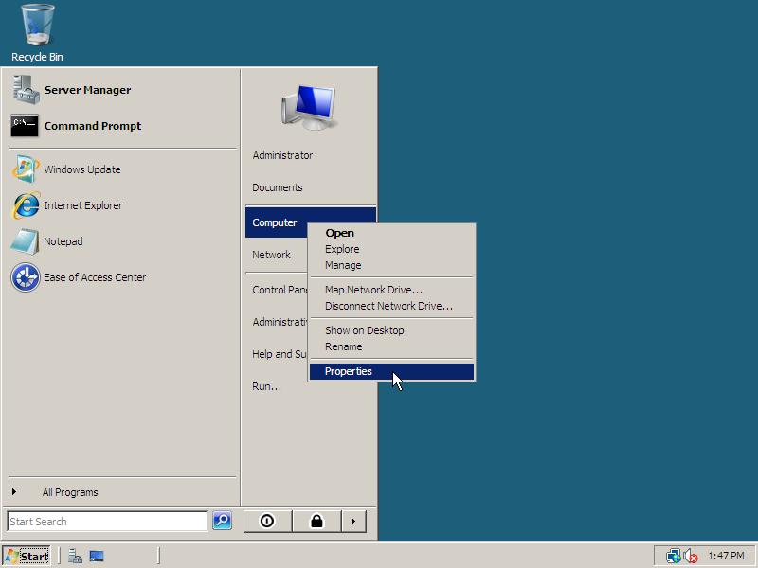Click the Start button

coord(27,557)
